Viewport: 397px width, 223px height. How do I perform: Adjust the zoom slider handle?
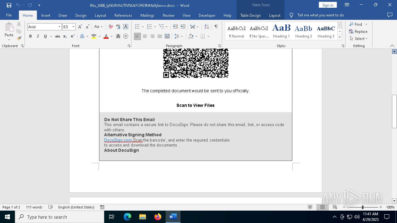point(363,207)
